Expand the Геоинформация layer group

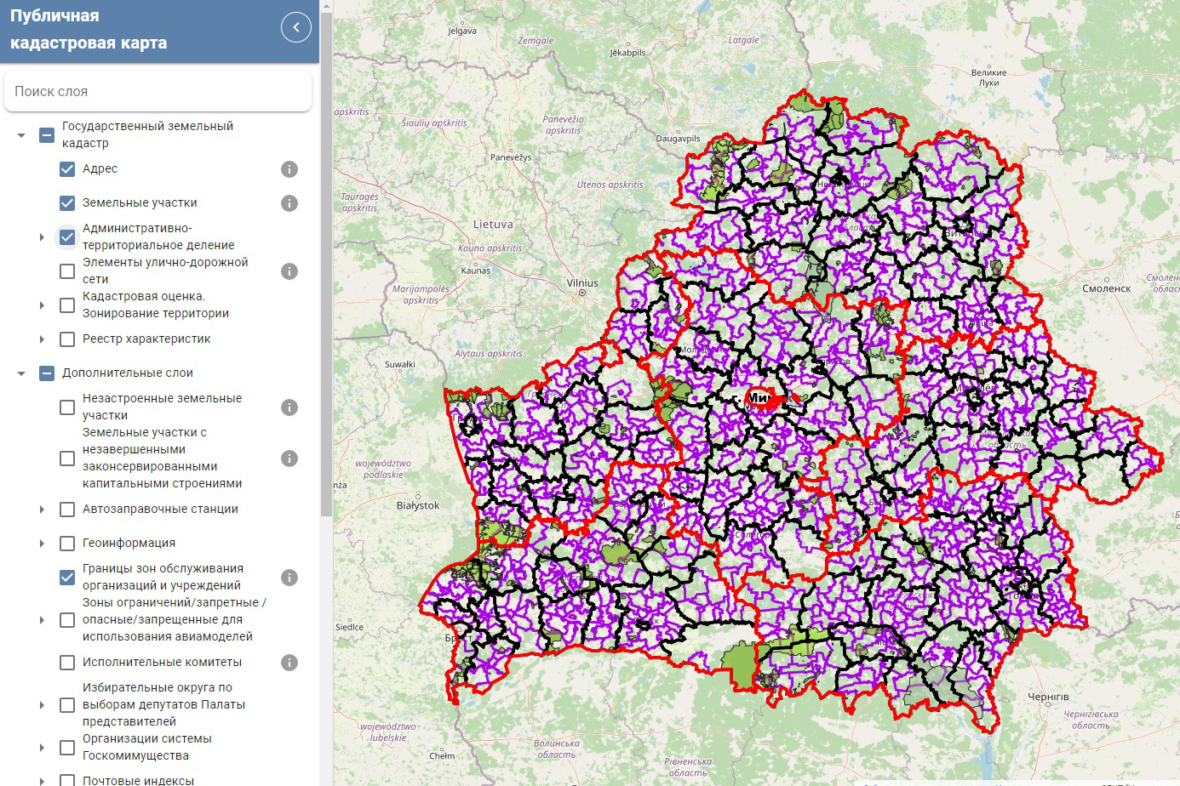(x=42, y=544)
